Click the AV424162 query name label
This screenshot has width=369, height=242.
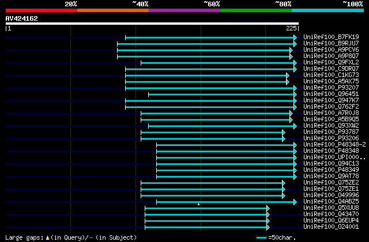22,18
